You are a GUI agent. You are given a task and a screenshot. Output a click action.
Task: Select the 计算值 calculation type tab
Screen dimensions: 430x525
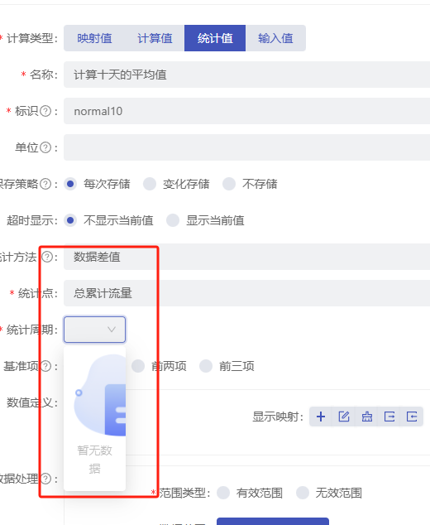click(155, 38)
